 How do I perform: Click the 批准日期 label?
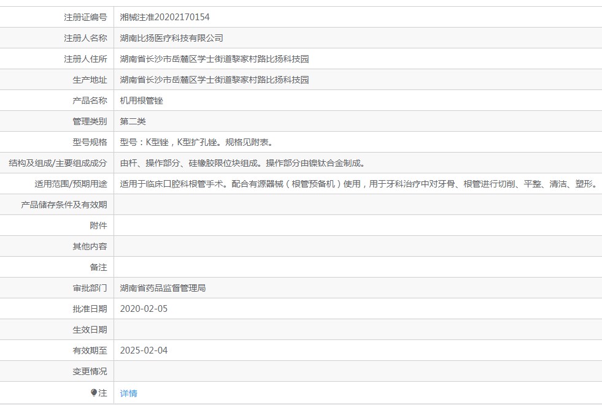90,309
